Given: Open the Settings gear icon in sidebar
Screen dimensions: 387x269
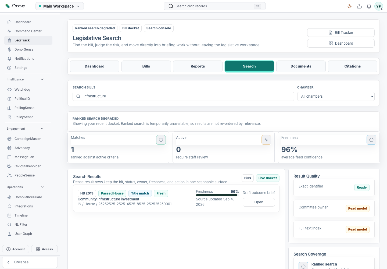Looking at the screenshot, I should click(x=9, y=68).
